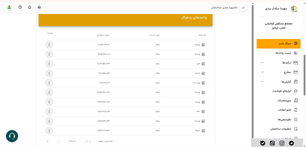306x147 pixels.
Task: Open ابزارهای هوشمند menu item
Action: pyautogui.click(x=279, y=91)
